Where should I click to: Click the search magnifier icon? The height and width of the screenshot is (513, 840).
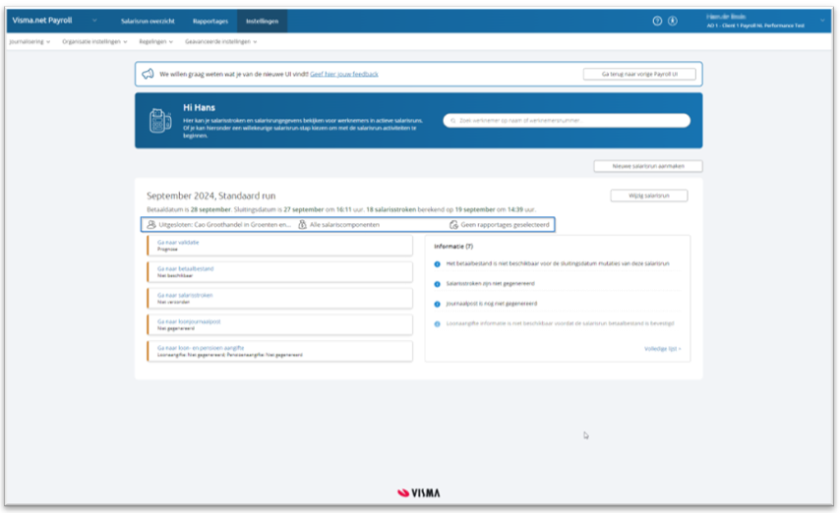452,121
